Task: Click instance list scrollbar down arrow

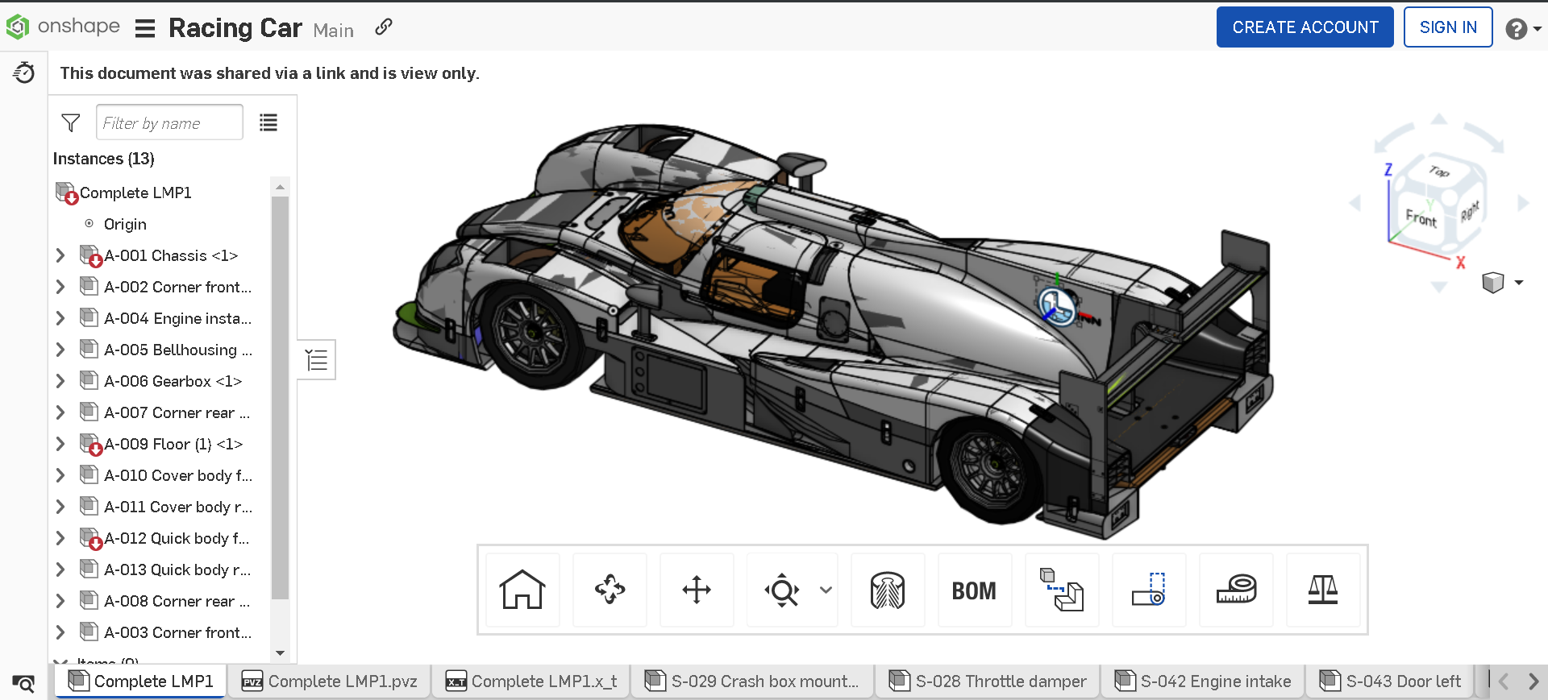Action: [x=280, y=653]
